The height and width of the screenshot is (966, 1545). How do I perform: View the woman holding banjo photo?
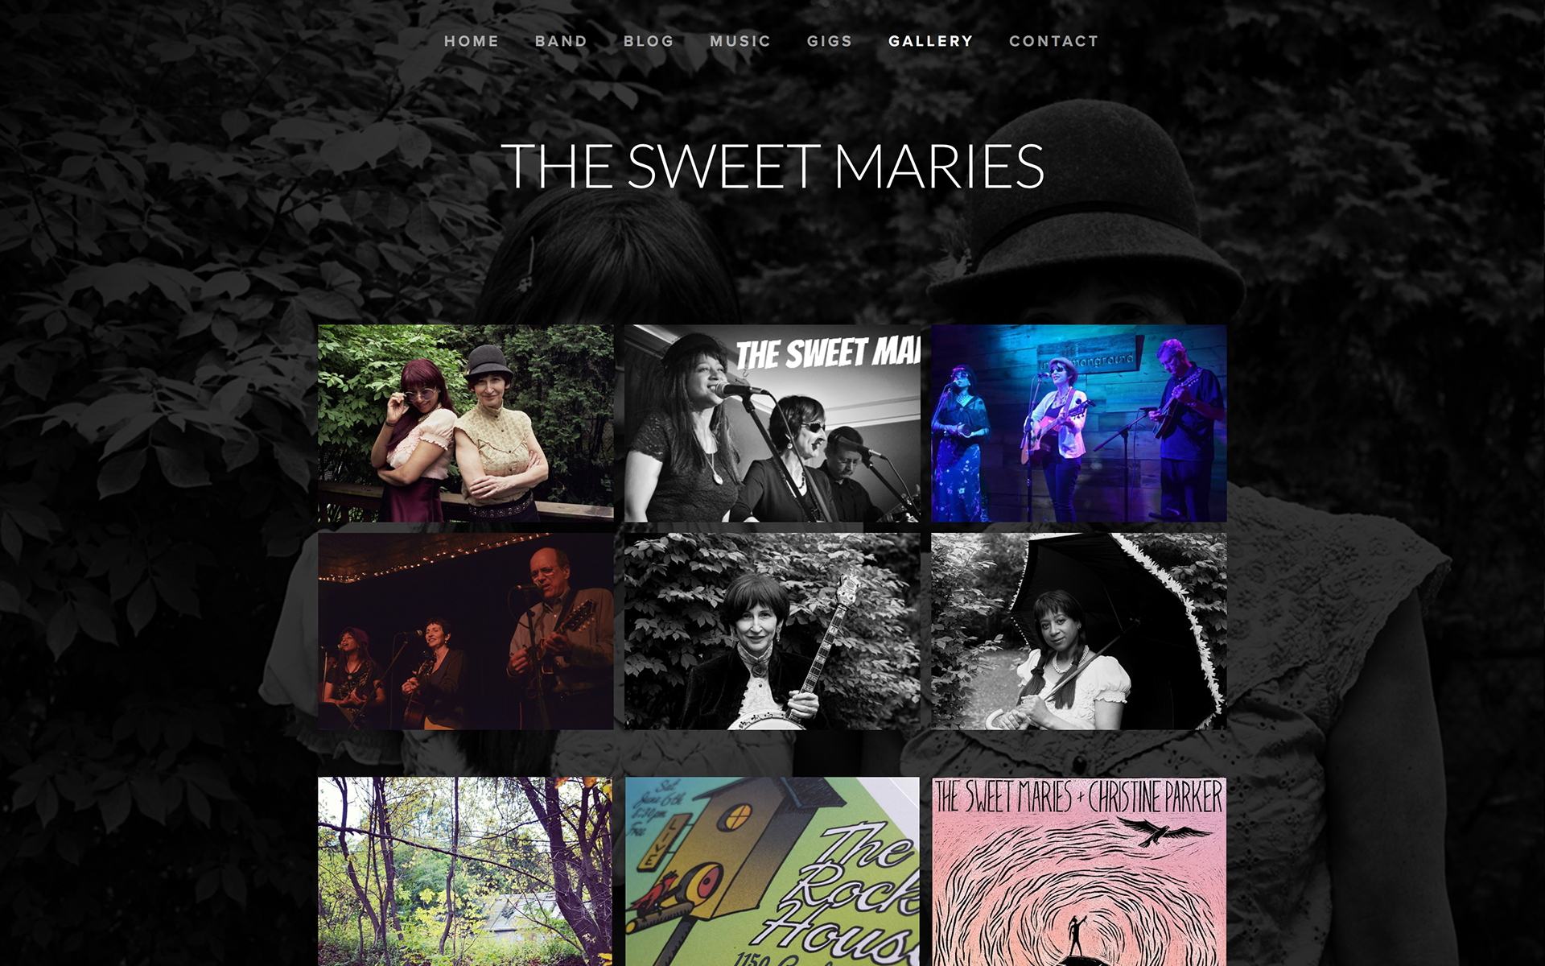click(772, 631)
